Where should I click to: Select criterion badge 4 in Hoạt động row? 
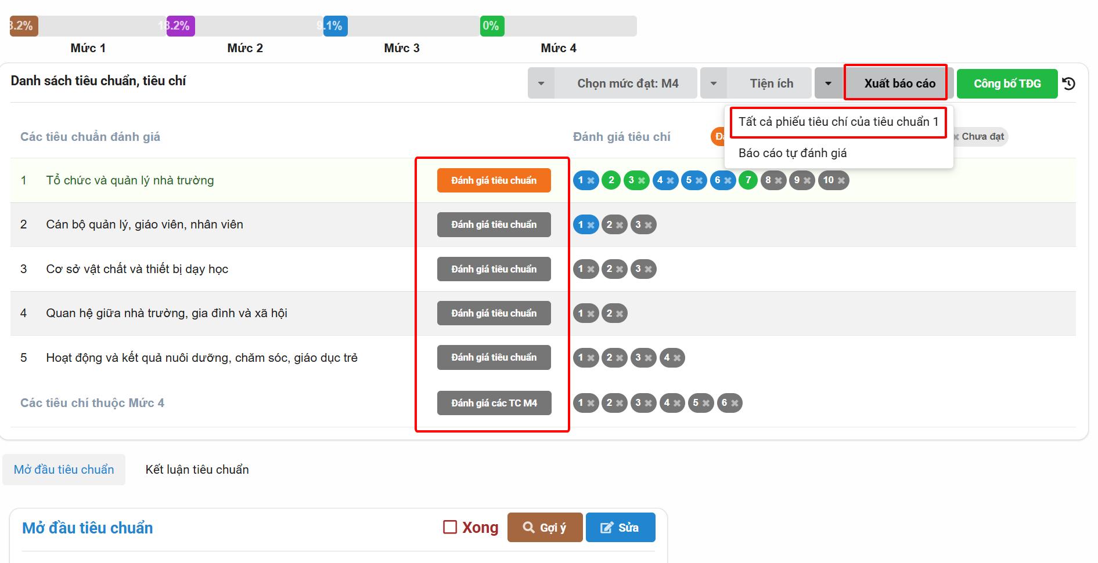[672, 358]
